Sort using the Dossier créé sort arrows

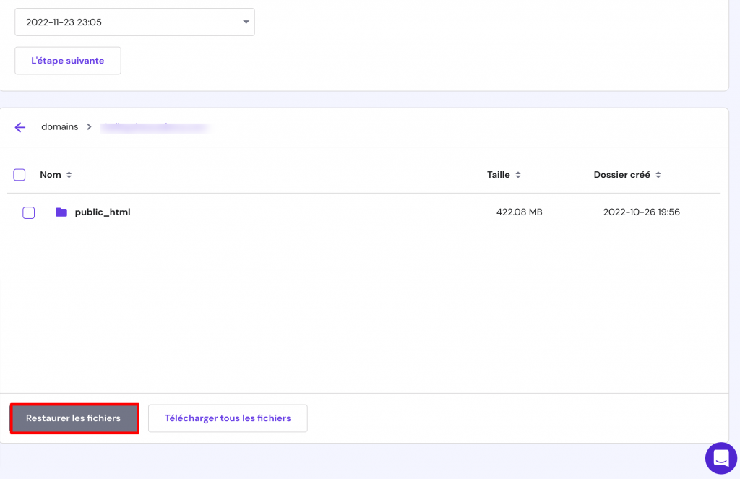pos(659,174)
